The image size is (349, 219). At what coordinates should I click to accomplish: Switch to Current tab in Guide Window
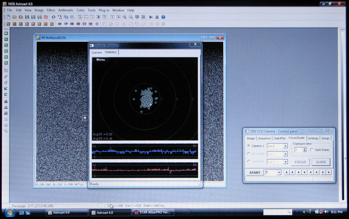click(97, 53)
